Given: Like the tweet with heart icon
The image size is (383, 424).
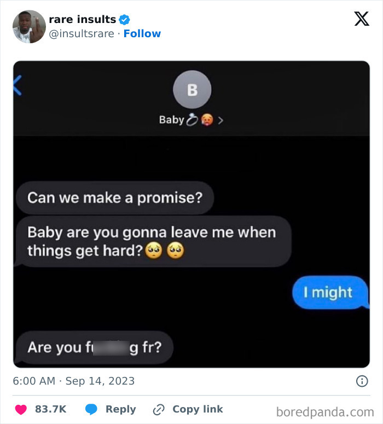Looking at the screenshot, I should (x=21, y=409).
